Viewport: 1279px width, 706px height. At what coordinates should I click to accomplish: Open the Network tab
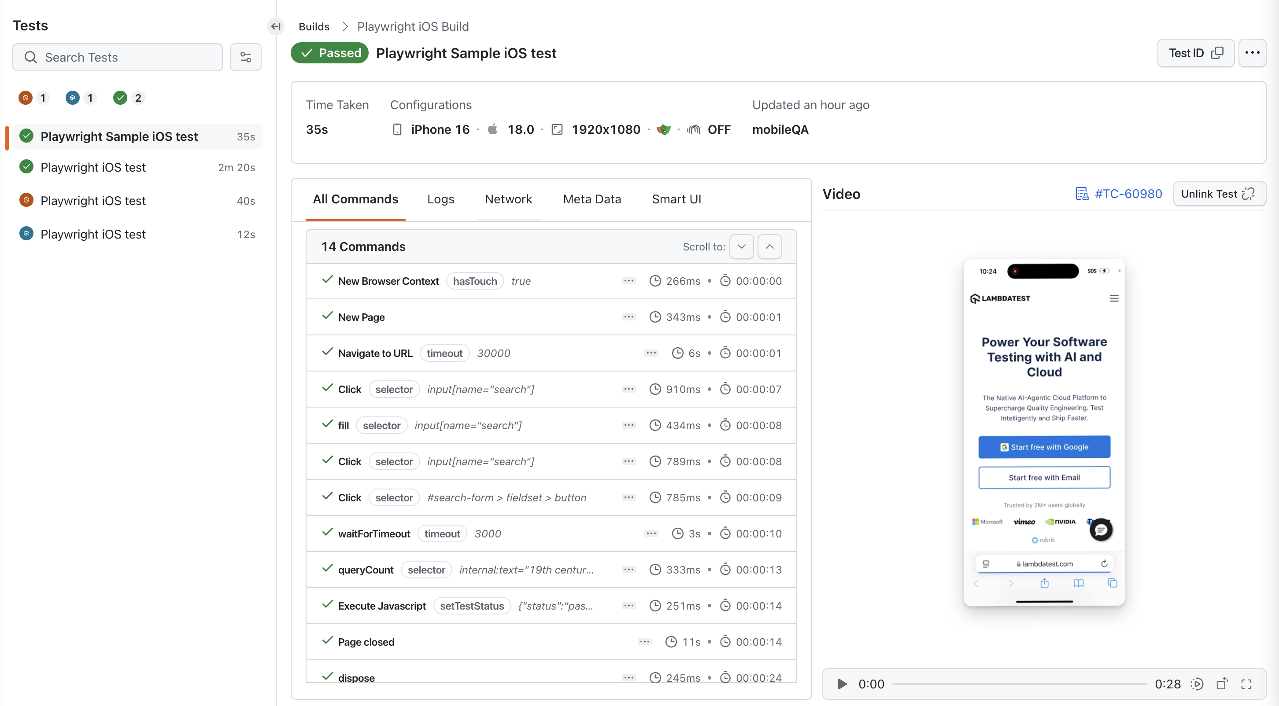point(508,199)
